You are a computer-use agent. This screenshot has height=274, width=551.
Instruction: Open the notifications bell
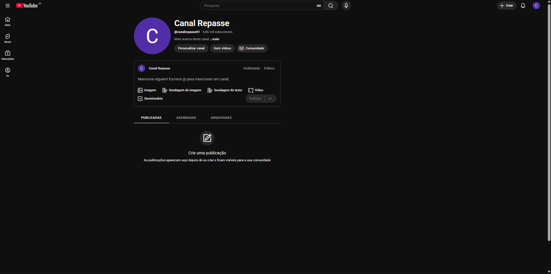(523, 6)
